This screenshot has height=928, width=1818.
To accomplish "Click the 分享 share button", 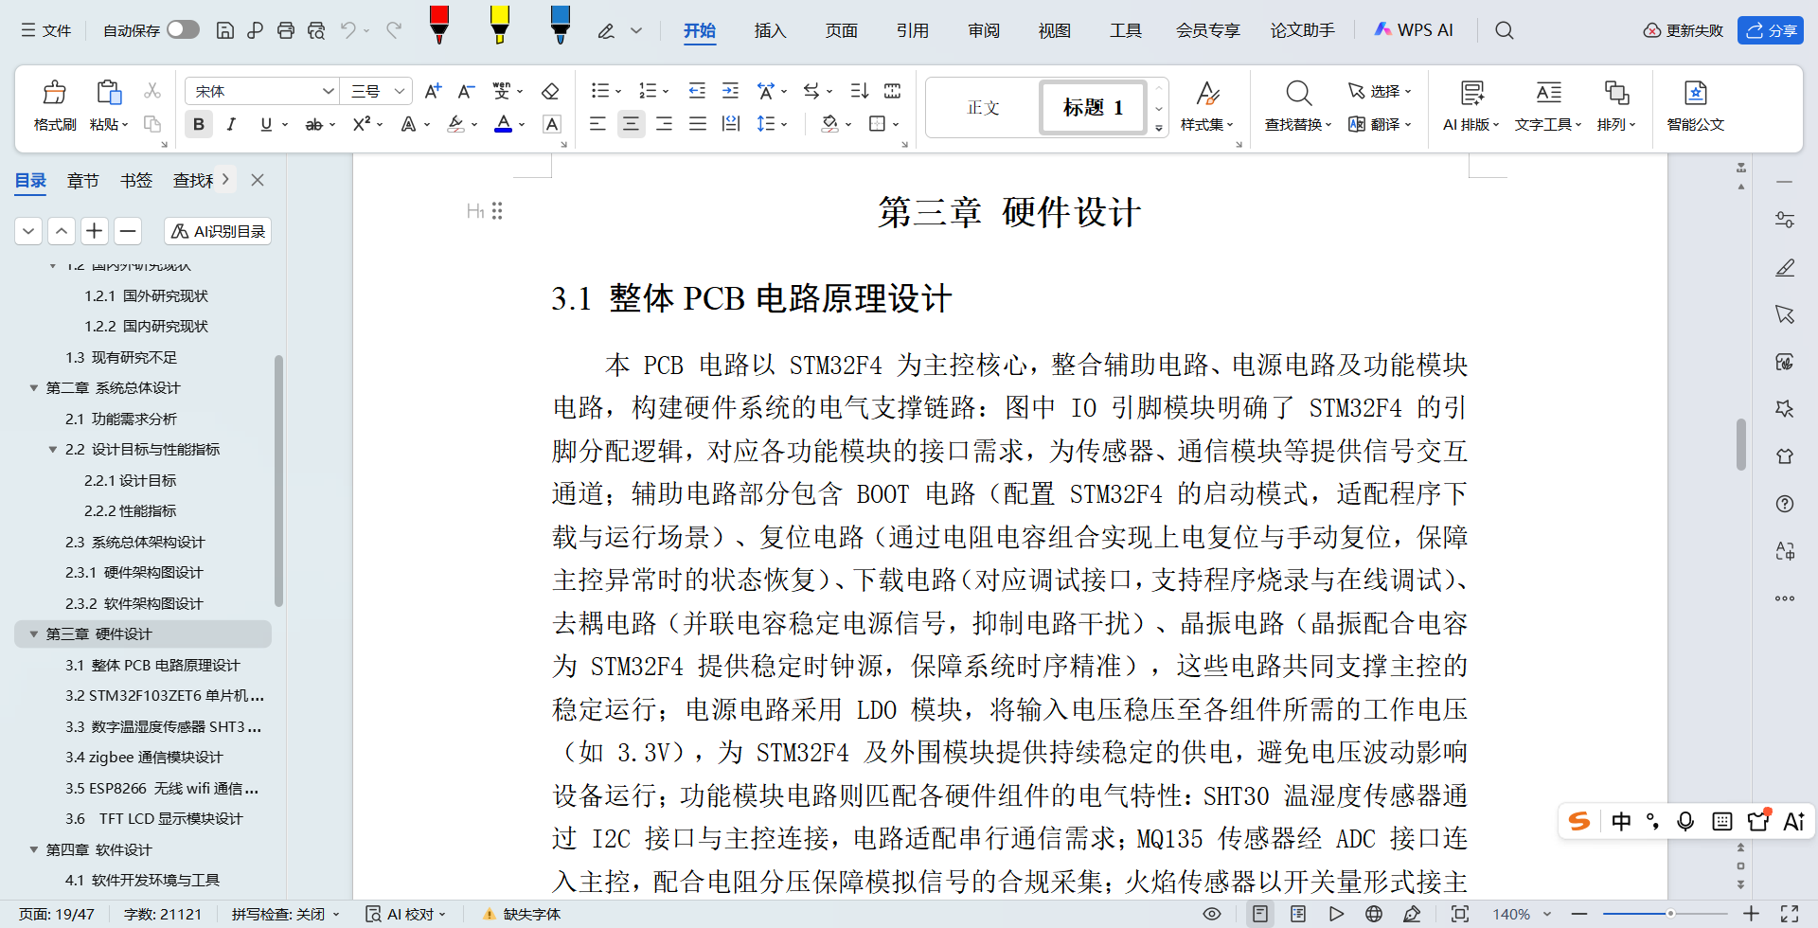I will coord(1771,30).
